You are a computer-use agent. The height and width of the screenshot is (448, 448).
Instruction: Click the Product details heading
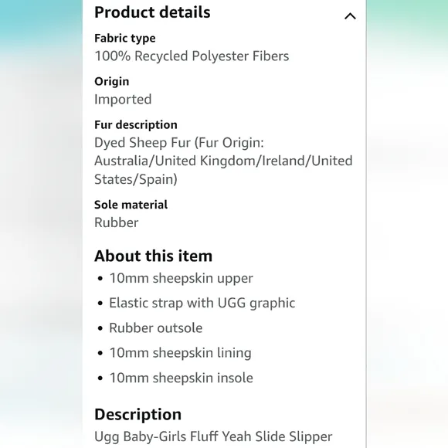(152, 12)
